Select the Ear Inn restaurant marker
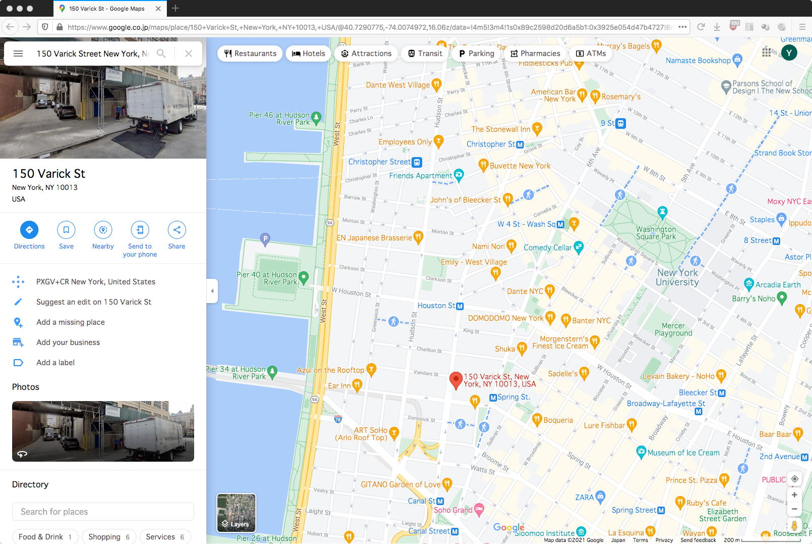The height and width of the screenshot is (544, 812). click(357, 386)
